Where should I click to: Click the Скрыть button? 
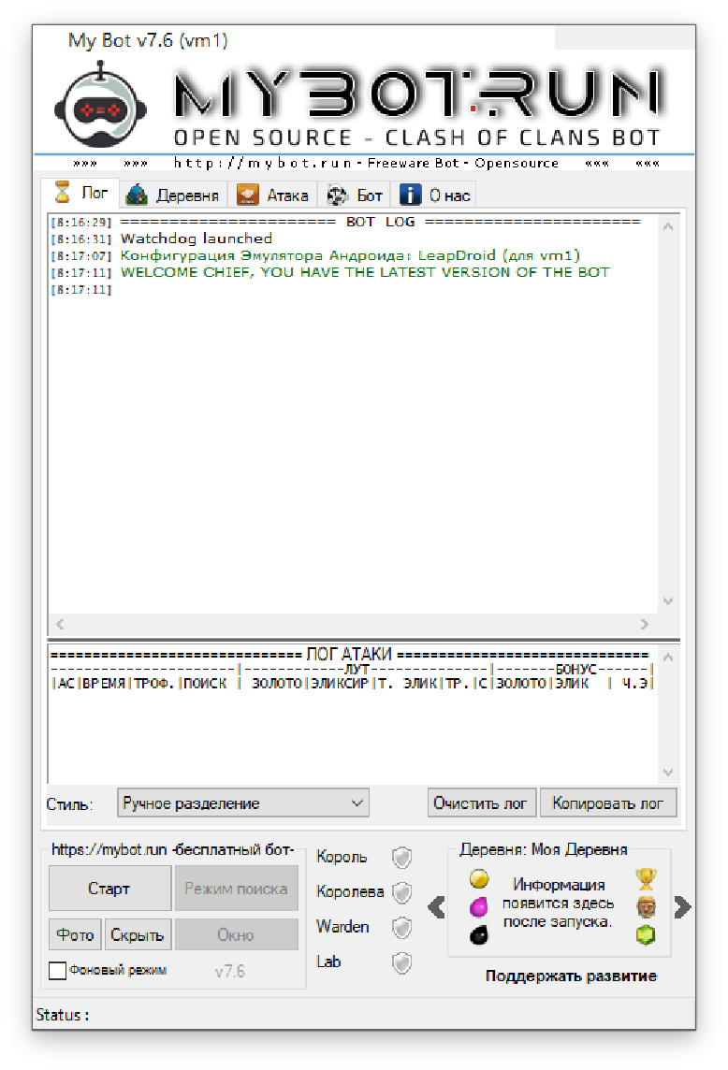click(138, 934)
